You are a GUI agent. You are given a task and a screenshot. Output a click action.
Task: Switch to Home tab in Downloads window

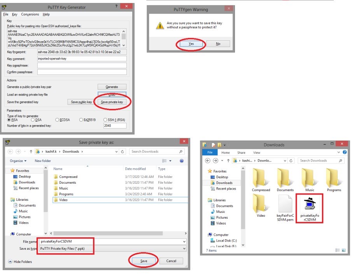226,153
